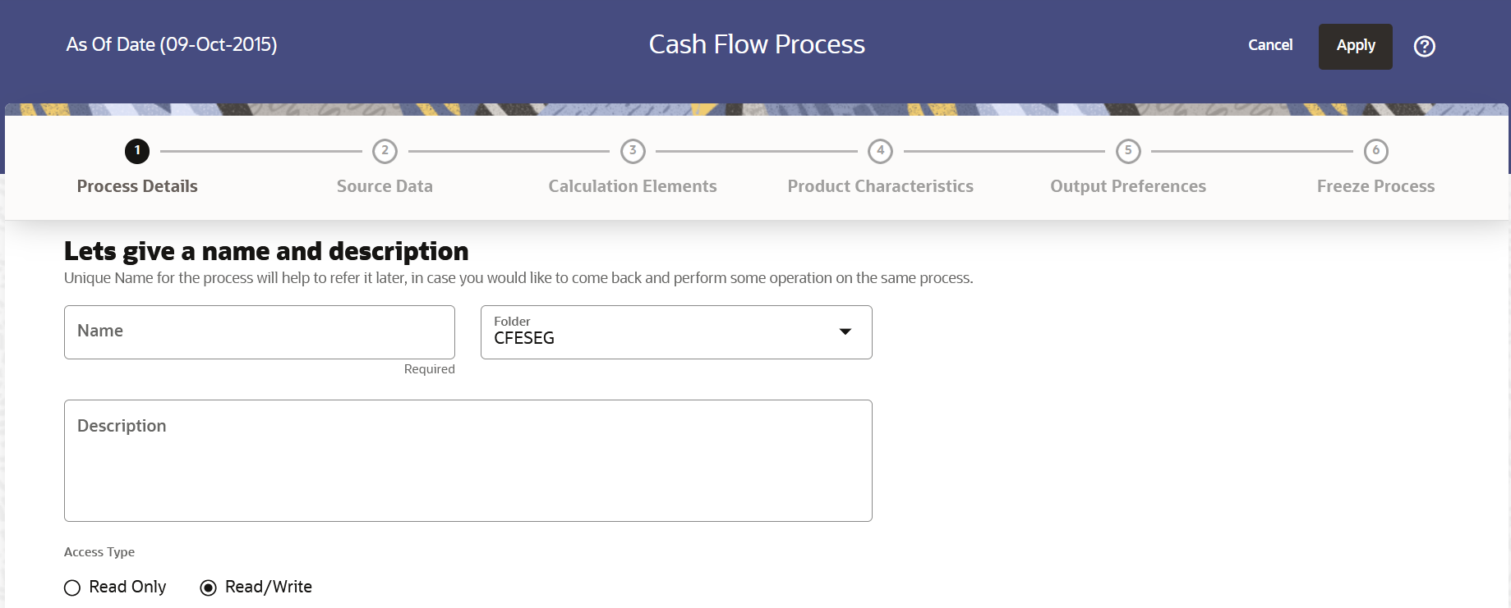Select the Read Only access type

72,587
